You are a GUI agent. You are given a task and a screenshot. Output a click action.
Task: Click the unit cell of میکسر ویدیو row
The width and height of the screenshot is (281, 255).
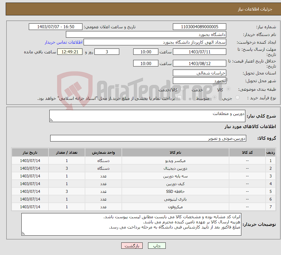103,161
